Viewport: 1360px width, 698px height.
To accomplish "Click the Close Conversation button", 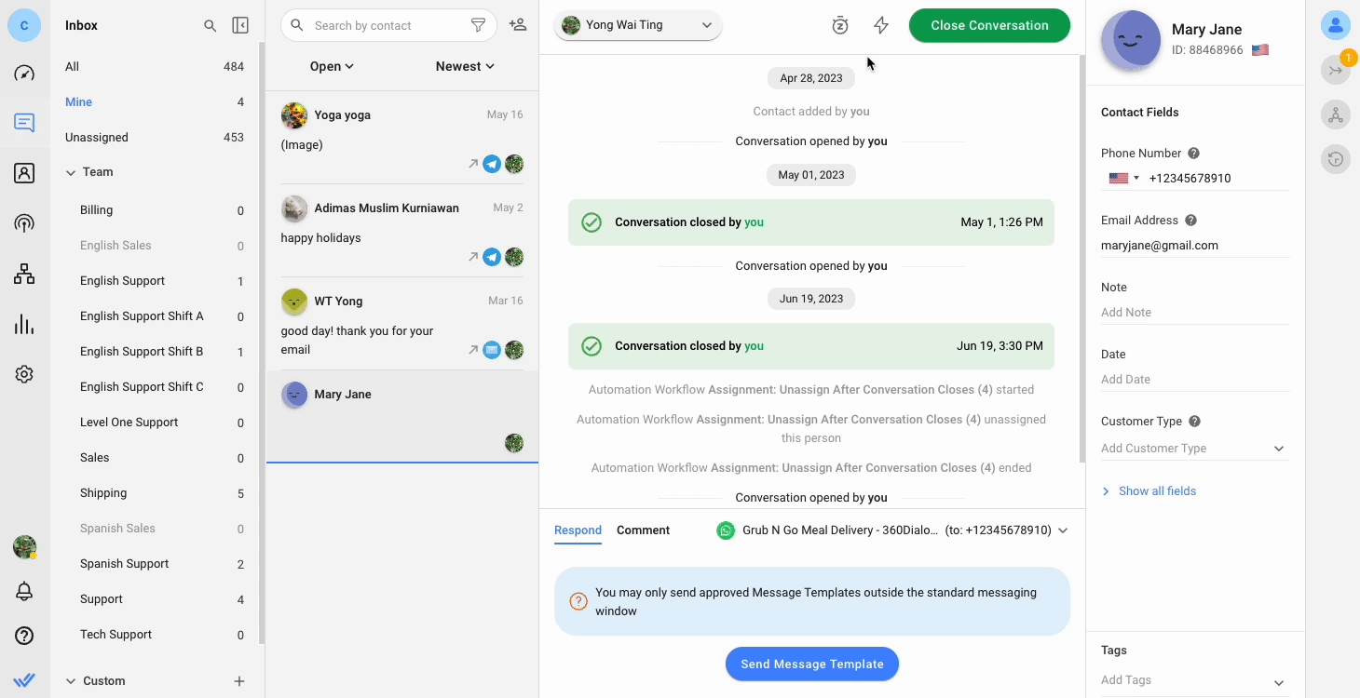I will [989, 25].
